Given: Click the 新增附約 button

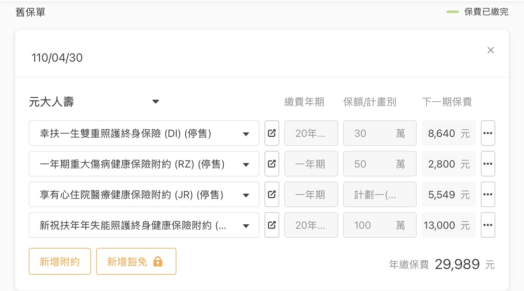Looking at the screenshot, I should point(60,261).
